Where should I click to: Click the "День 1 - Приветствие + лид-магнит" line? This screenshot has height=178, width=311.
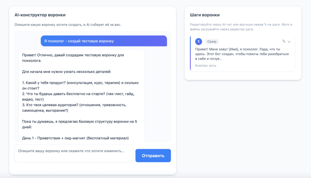(x=75, y=138)
